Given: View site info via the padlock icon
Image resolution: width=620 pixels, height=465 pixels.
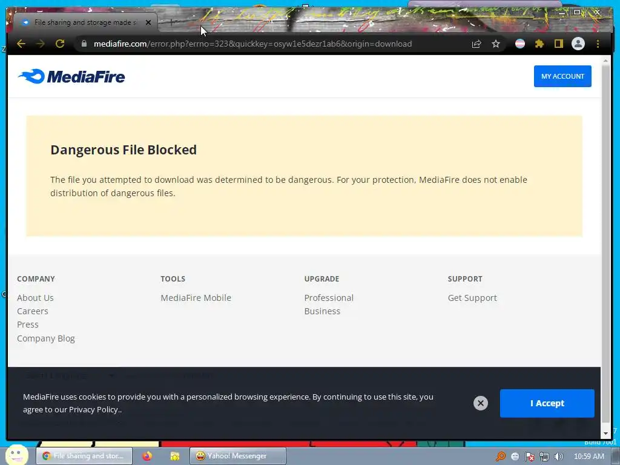Looking at the screenshot, I should (84, 44).
